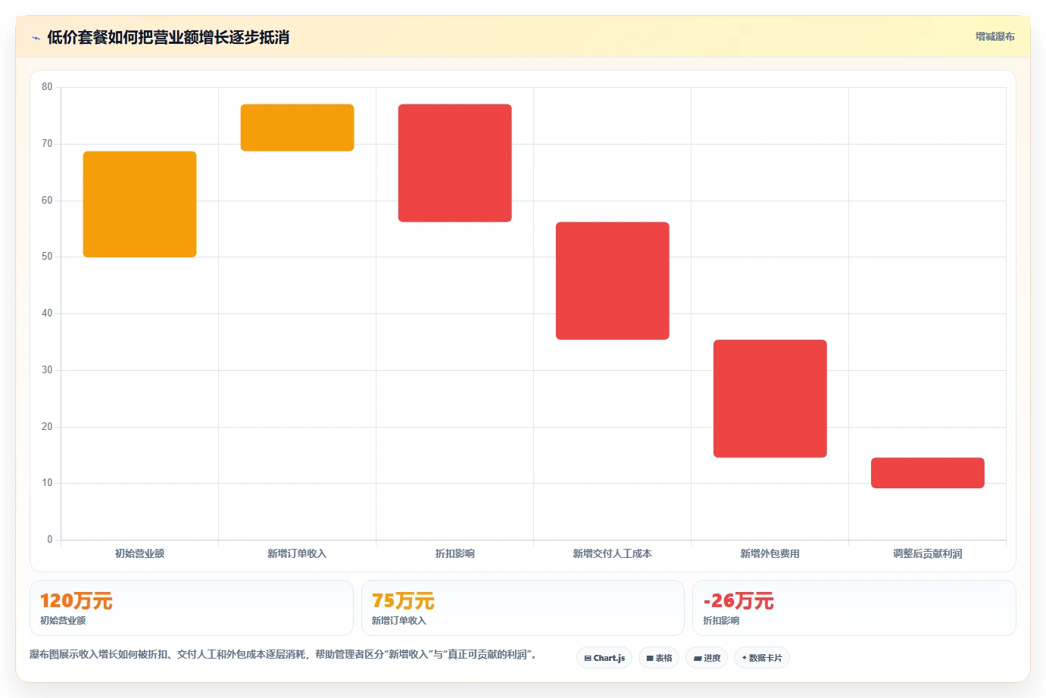Click x-axis label 新增外包费用
Image resolution: width=1046 pixels, height=698 pixels.
tap(770, 553)
